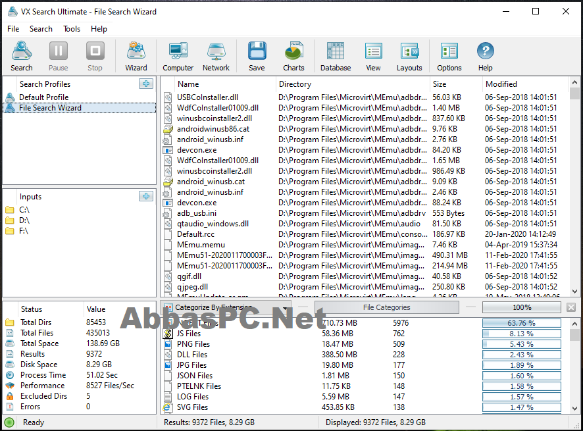
Task: Click the File Categories button
Action: click(387, 307)
